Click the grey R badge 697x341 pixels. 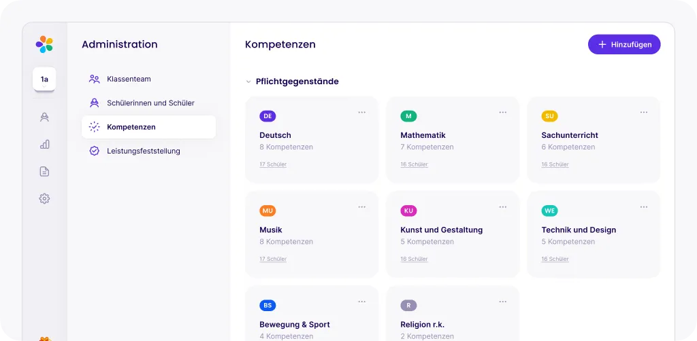(x=408, y=306)
